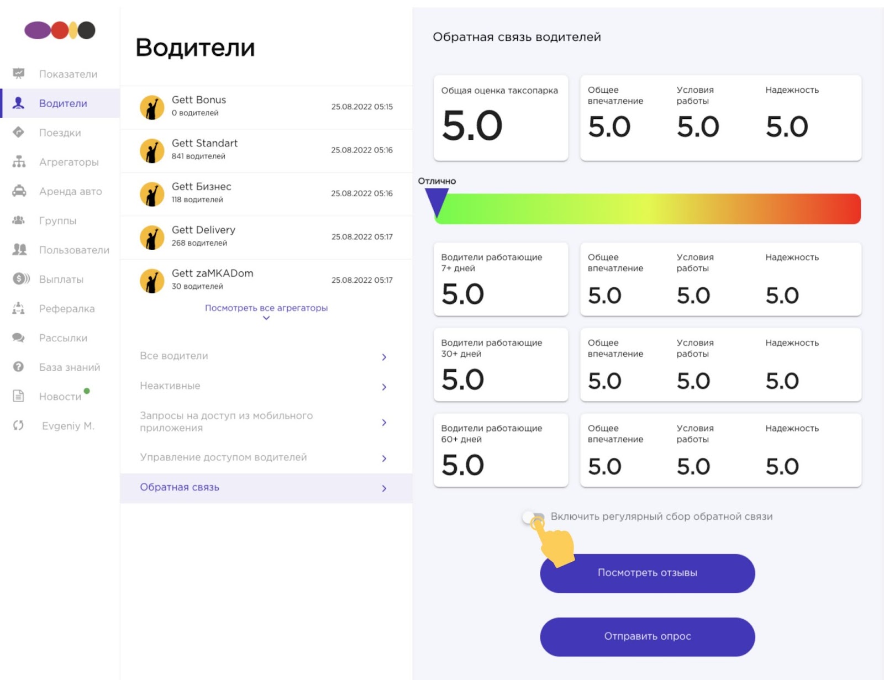Expand the list with Посмотреть все агрегаторы chevron

pyautogui.click(x=266, y=318)
